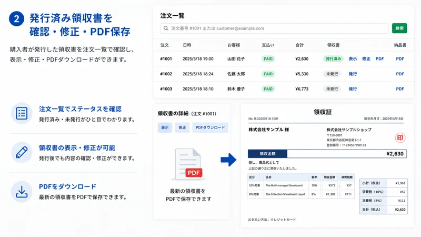Click the 発行済み status badge

(333, 58)
